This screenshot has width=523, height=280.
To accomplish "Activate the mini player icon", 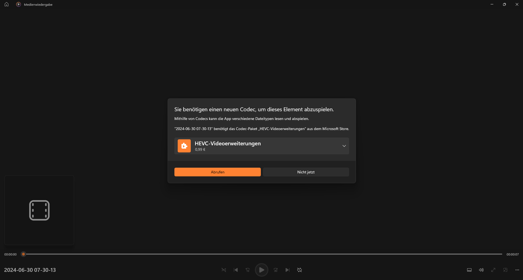I will coord(505,270).
